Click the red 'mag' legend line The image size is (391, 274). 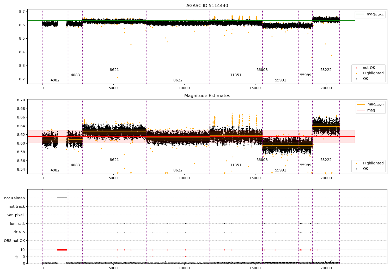point(361,110)
